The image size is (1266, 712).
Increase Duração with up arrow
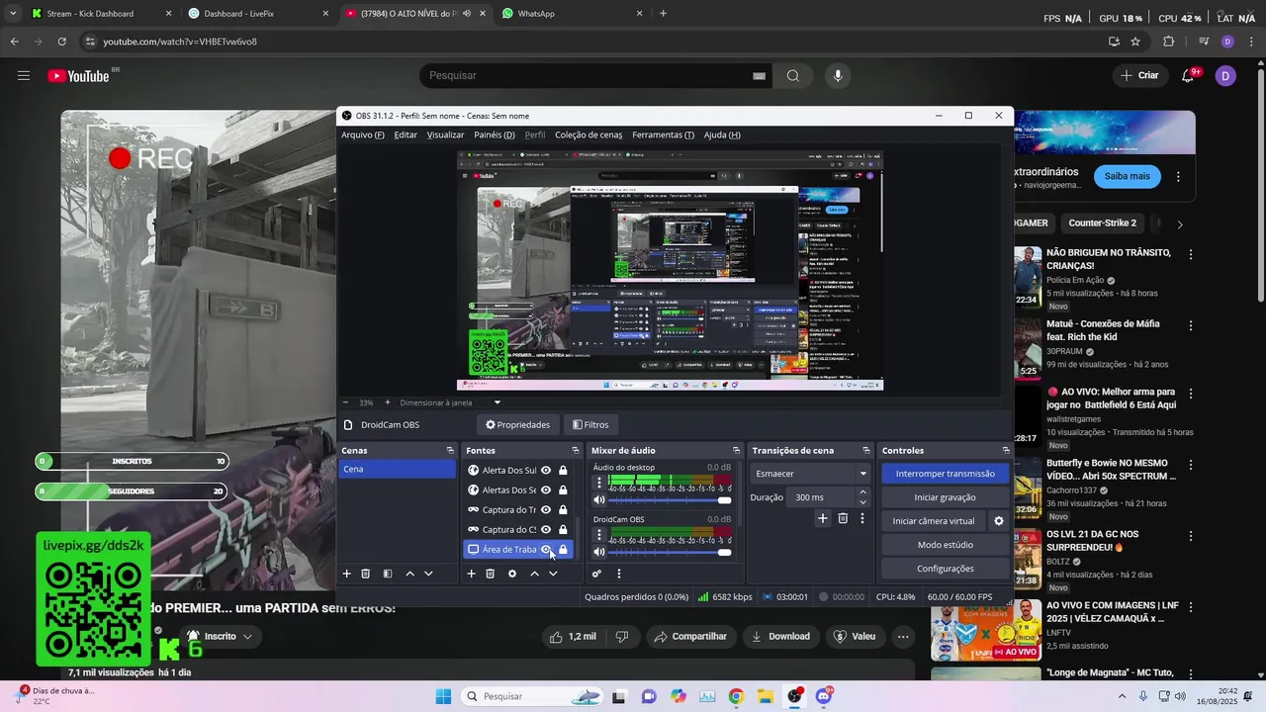pyautogui.click(x=862, y=491)
